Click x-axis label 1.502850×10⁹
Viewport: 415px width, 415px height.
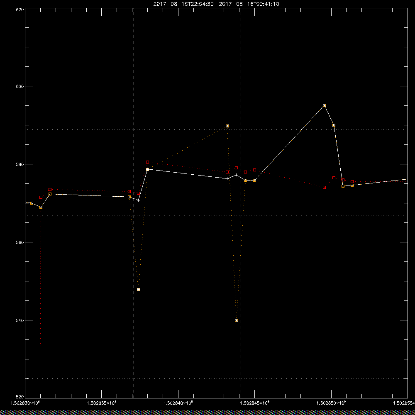(x=331, y=403)
